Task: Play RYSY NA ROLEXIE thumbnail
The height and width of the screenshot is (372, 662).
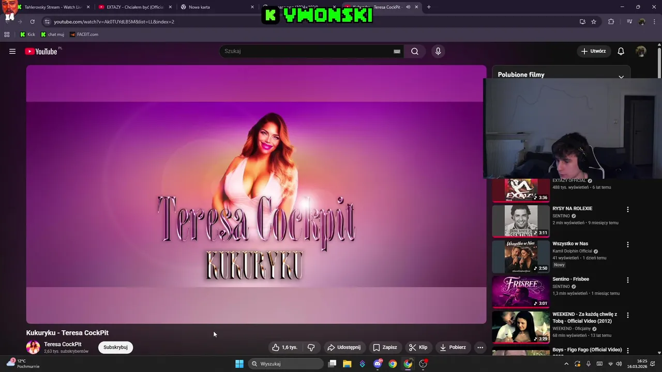Action: click(521, 221)
